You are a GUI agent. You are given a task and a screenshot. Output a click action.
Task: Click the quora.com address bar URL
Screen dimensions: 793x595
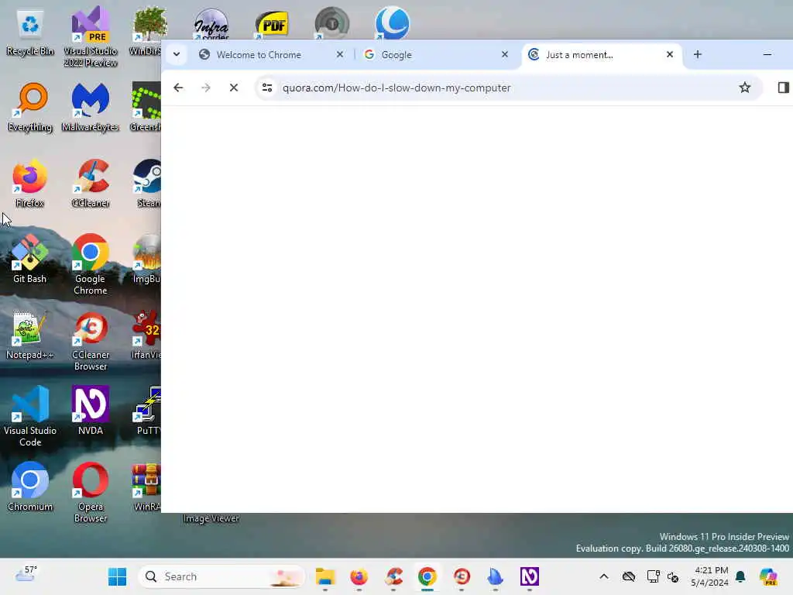click(396, 88)
